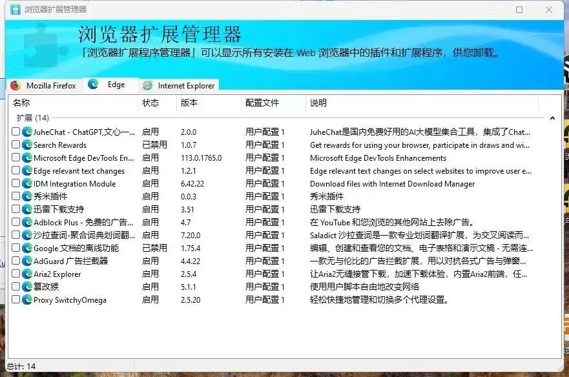The width and height of the screenshot is (569, 377).
Task: Switch to the Mozilla Firefox tab
Action: [45, 85]
